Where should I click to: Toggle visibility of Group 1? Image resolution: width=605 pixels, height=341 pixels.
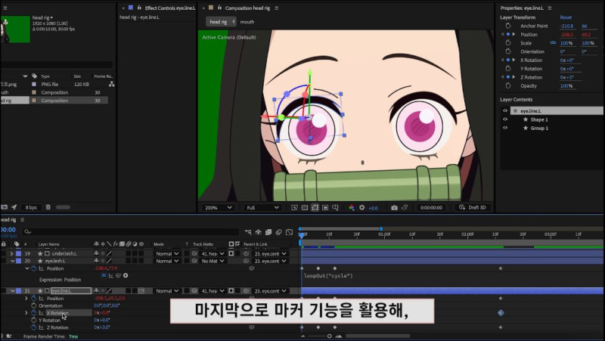[506, 128]
